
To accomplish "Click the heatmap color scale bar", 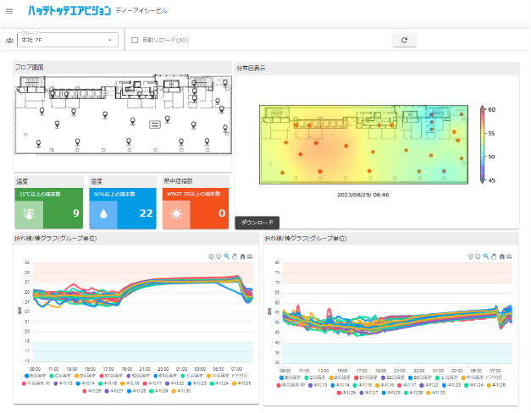I will (482, 145).
